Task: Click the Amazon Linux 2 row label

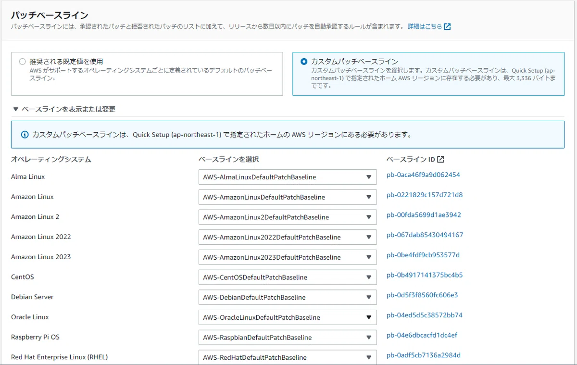Action: click(35, 216)
